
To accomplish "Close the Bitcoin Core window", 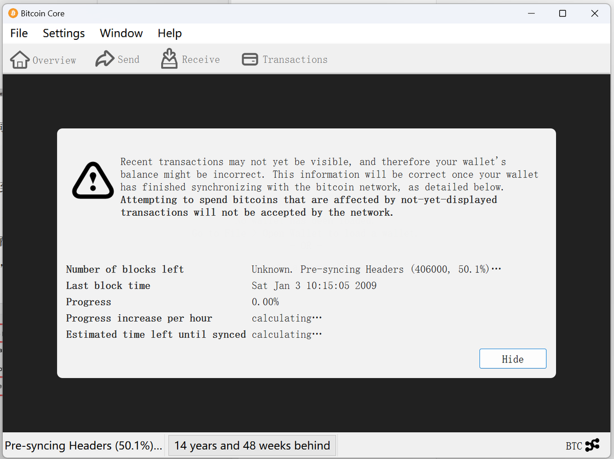I will pos(595,14).
